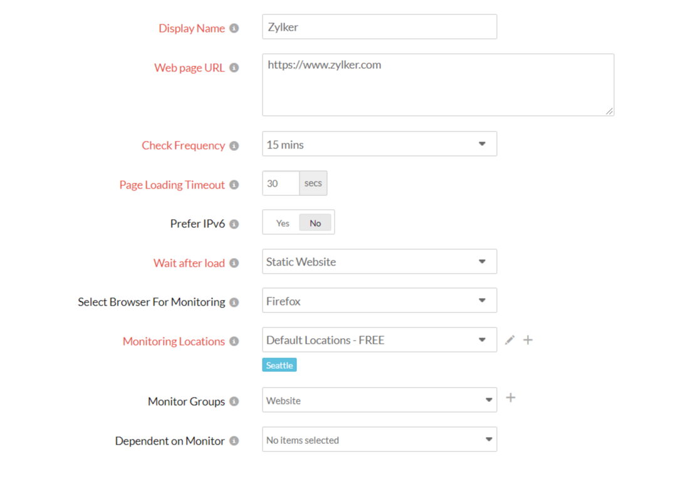
Task: Open the Select Browser For Monitoring dropdown
Action: pyautogui.click(x=379, y=301)
